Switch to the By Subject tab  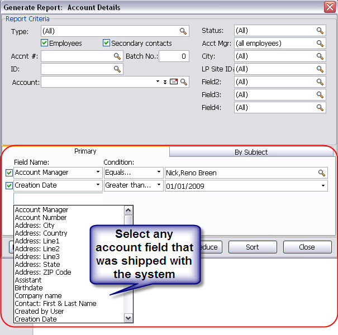[251, 152]
